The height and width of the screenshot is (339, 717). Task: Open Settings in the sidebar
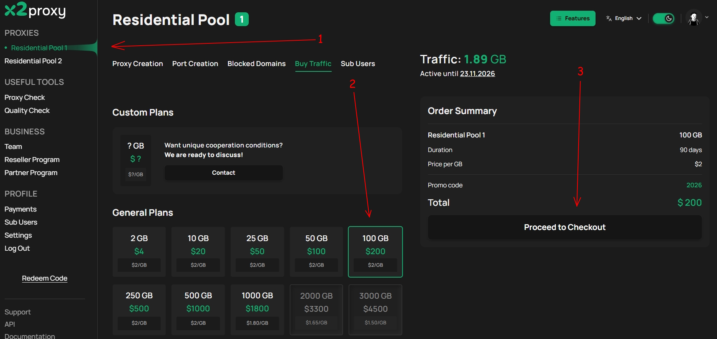coord(18,235)
